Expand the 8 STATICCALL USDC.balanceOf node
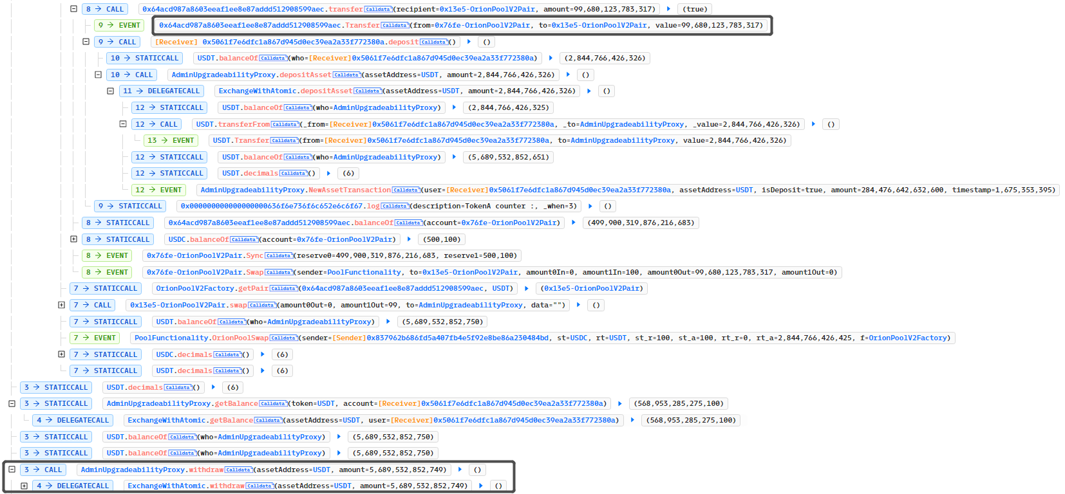Viewport: 1065px width, 494px height. pos(73,239)
